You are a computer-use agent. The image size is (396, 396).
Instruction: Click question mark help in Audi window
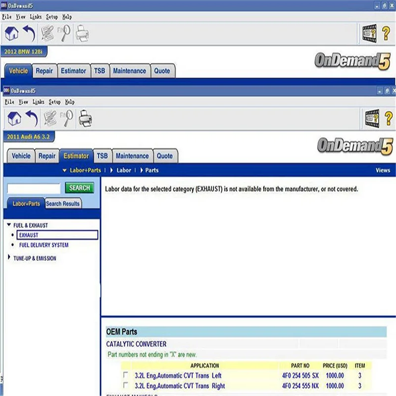(389, 118)
